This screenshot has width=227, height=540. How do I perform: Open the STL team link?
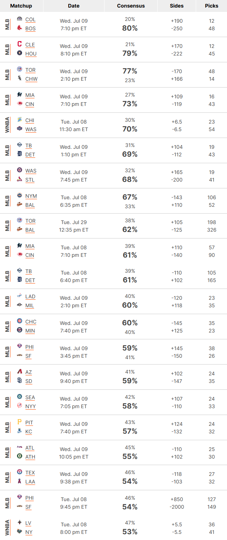(x=30, y=180)
